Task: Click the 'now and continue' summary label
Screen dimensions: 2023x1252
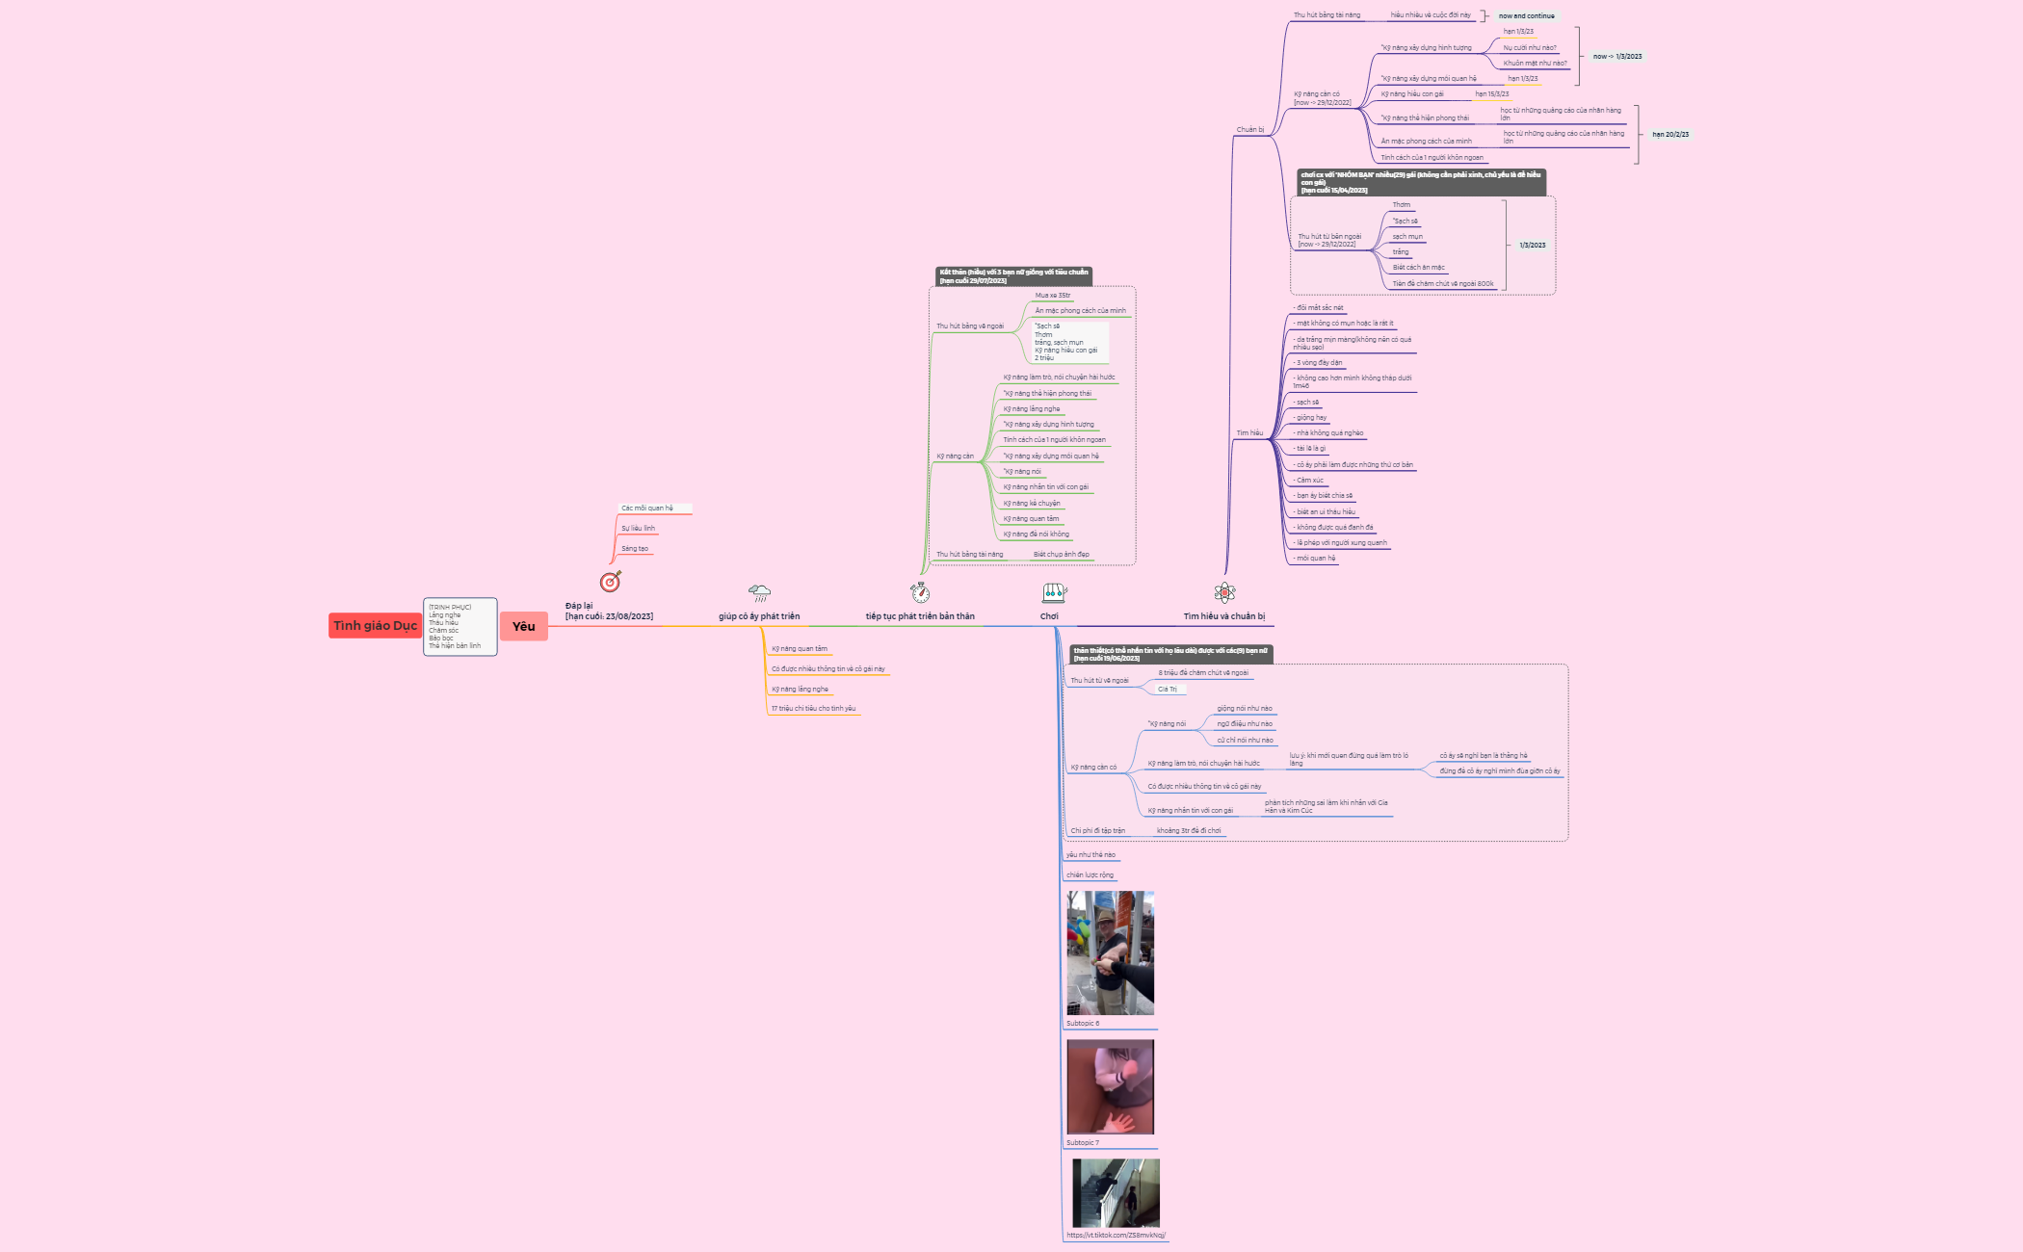Action: (x=1526, y=16)
